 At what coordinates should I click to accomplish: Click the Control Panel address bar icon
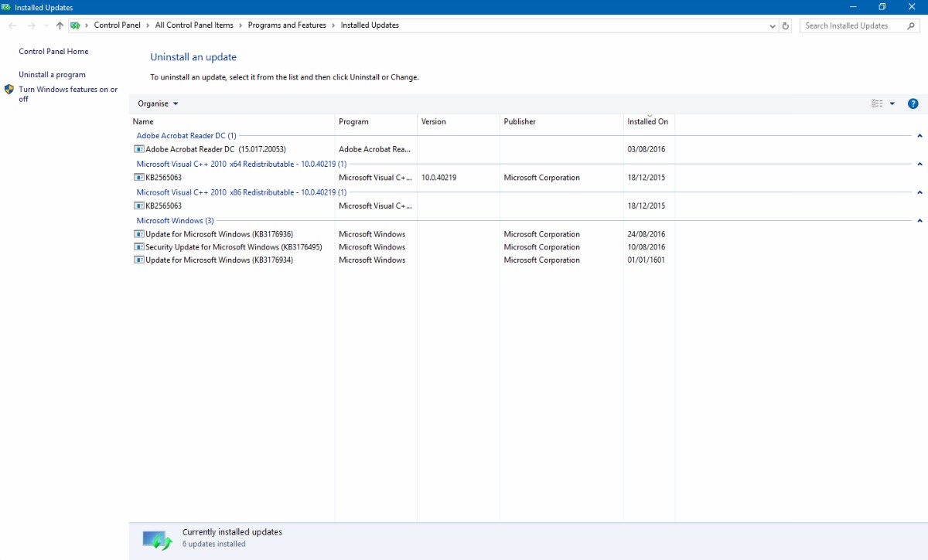75,25
